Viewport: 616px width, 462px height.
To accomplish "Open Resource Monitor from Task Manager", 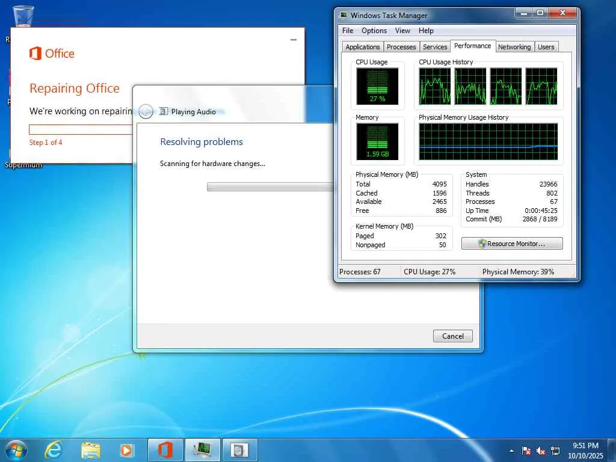I will (512, 244).
